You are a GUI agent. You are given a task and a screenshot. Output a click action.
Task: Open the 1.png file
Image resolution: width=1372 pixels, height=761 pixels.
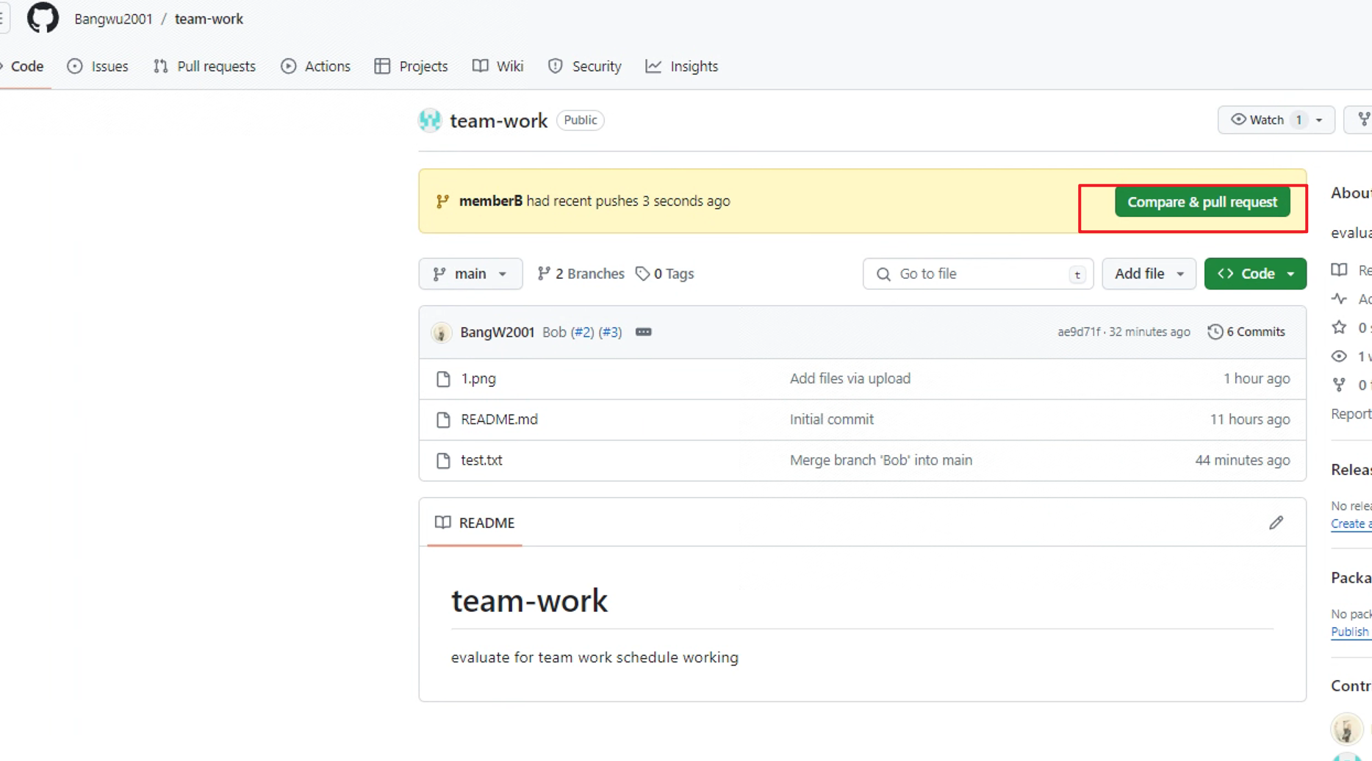478,379
